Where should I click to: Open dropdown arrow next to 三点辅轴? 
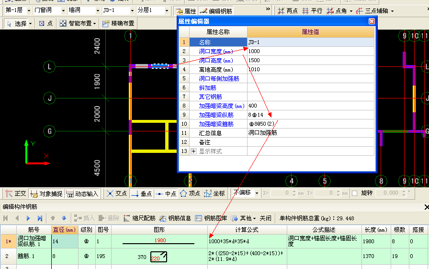pyautogui.click(x=392, y=11)
